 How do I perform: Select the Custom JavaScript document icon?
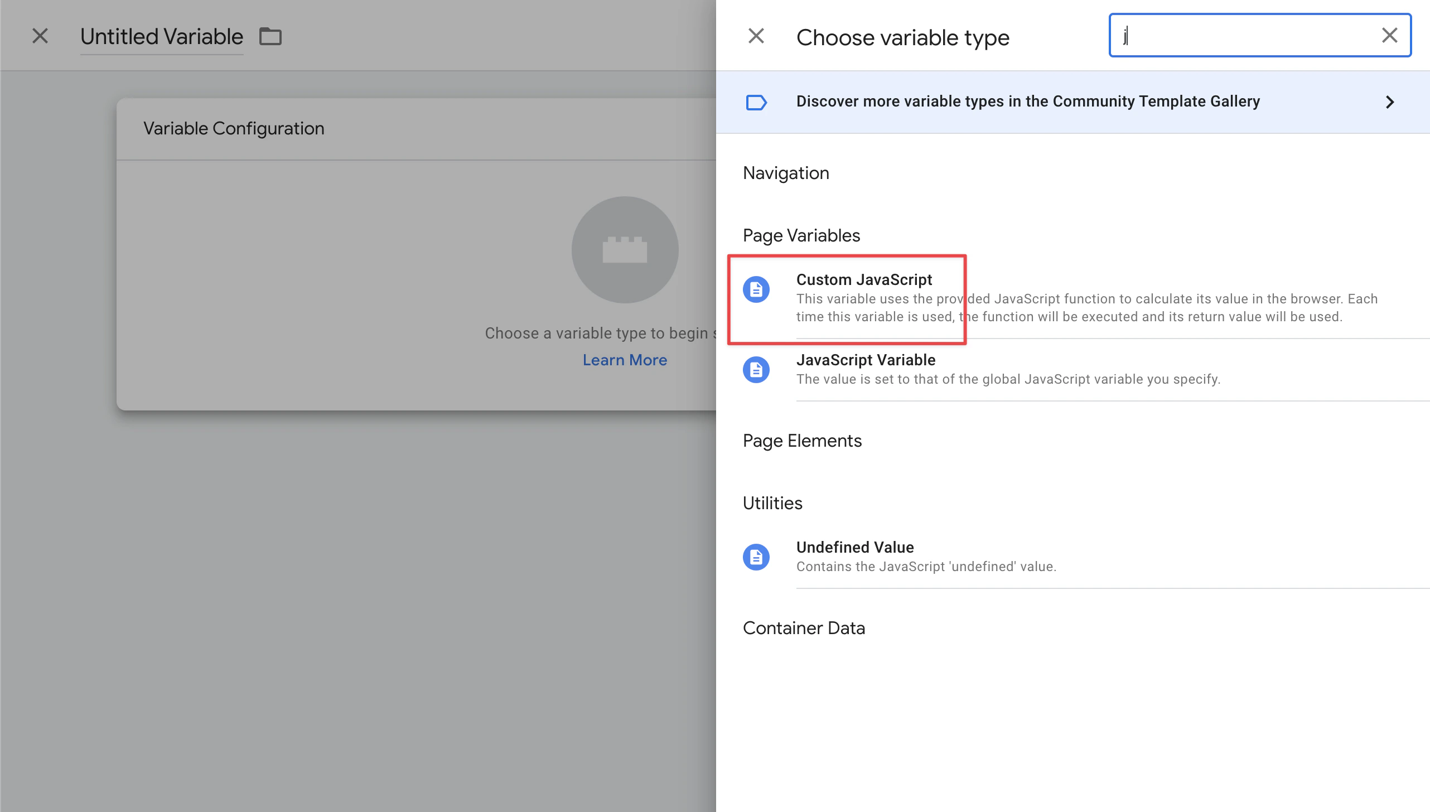[x=756, y=289]
